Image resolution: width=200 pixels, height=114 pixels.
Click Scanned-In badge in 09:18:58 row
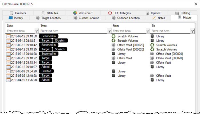pyautogui.click(x=49, y=36)
